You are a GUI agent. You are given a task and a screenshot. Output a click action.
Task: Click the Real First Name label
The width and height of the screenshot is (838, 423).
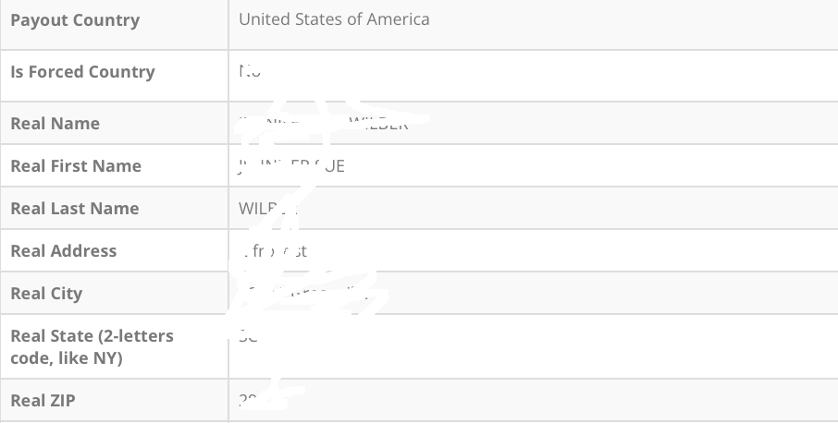click(x=76, y=166)
